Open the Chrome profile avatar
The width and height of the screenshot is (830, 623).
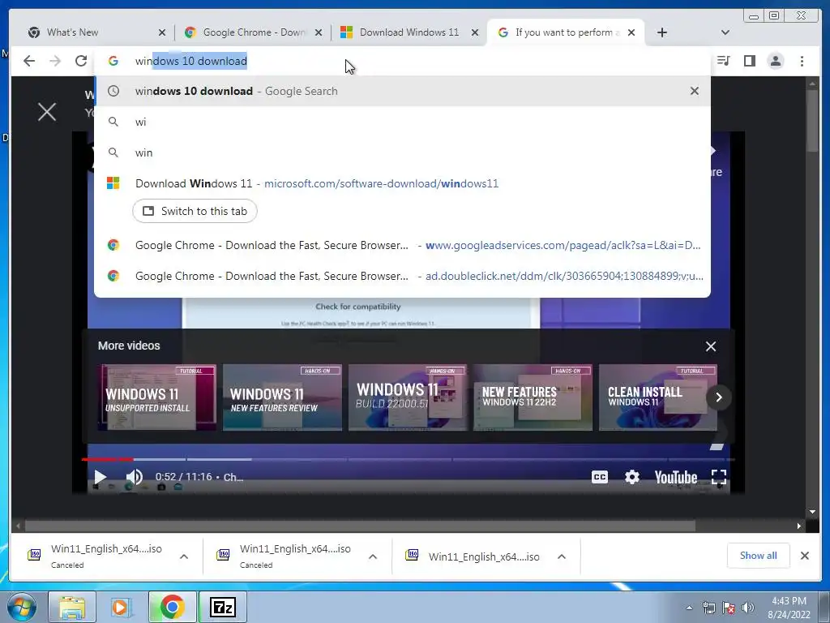(776, 61)
